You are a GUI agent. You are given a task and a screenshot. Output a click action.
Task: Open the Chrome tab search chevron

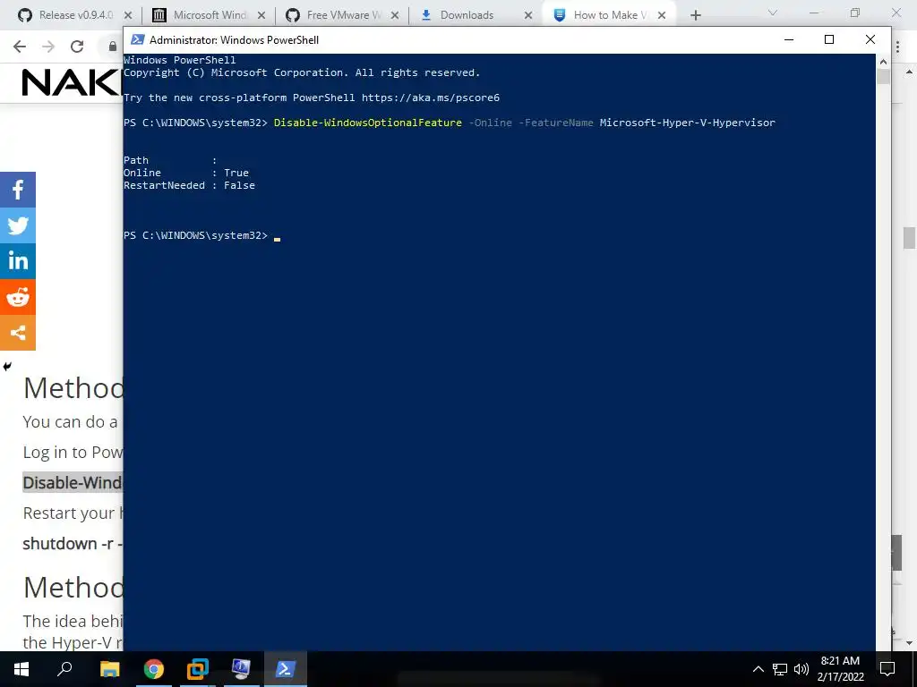773,13
